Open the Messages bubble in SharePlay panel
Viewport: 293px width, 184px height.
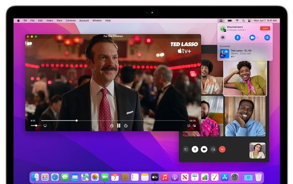223,38
